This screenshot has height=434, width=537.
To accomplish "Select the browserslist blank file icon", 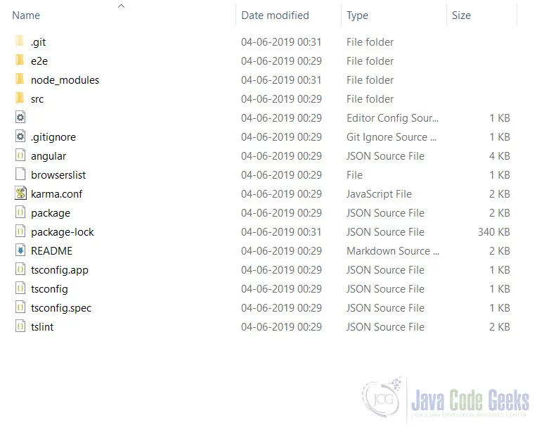I will pos(20,174).
